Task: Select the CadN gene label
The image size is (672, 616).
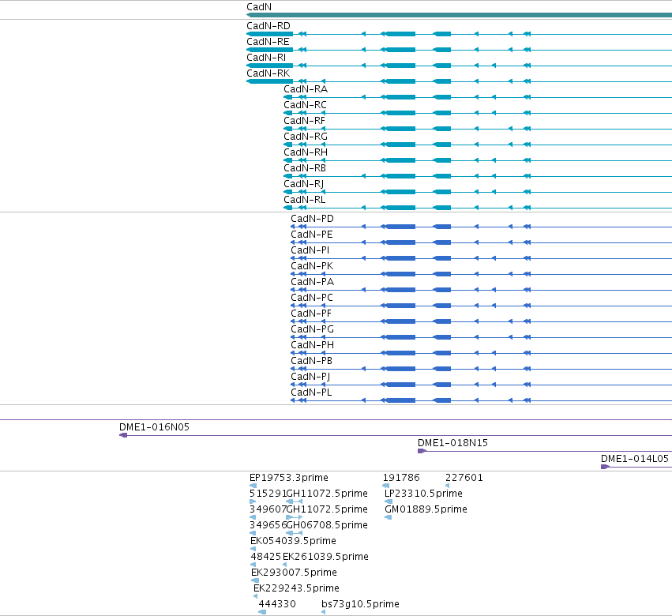Action: 259,7
